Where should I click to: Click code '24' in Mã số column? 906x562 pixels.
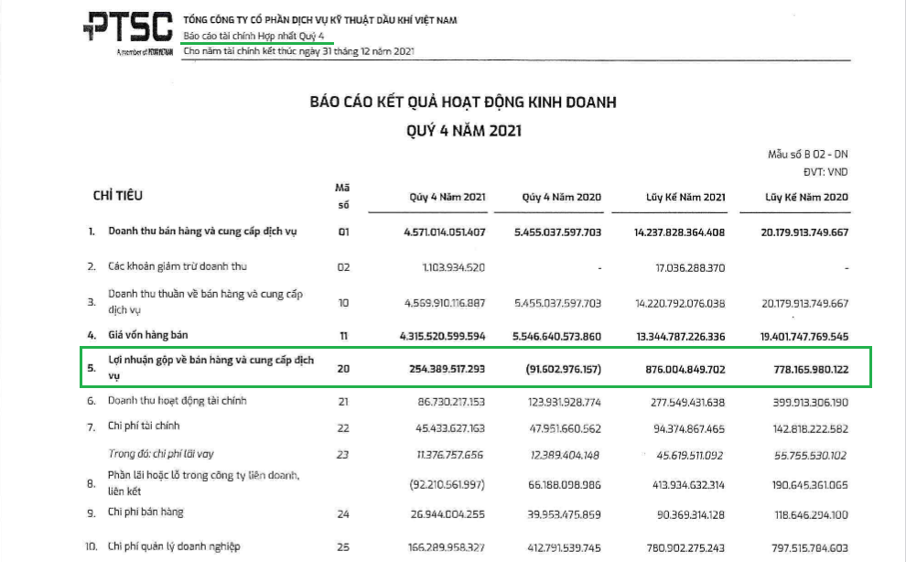point(344,514)
